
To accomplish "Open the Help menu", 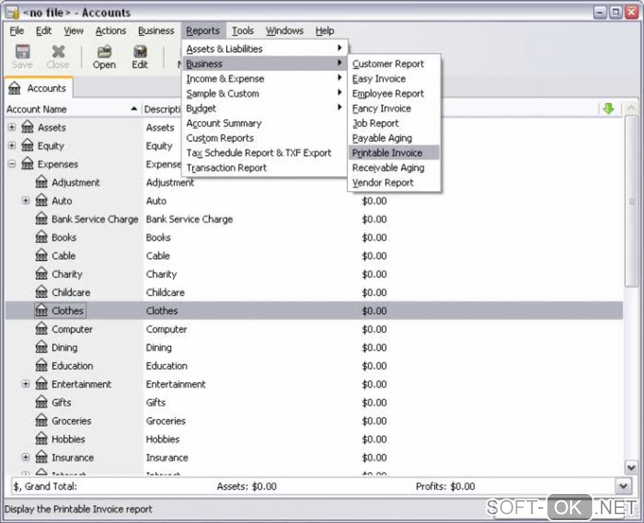I will (325, 31).
